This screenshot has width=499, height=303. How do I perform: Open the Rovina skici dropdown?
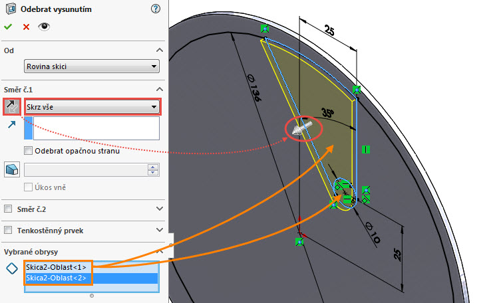point(92,66)
